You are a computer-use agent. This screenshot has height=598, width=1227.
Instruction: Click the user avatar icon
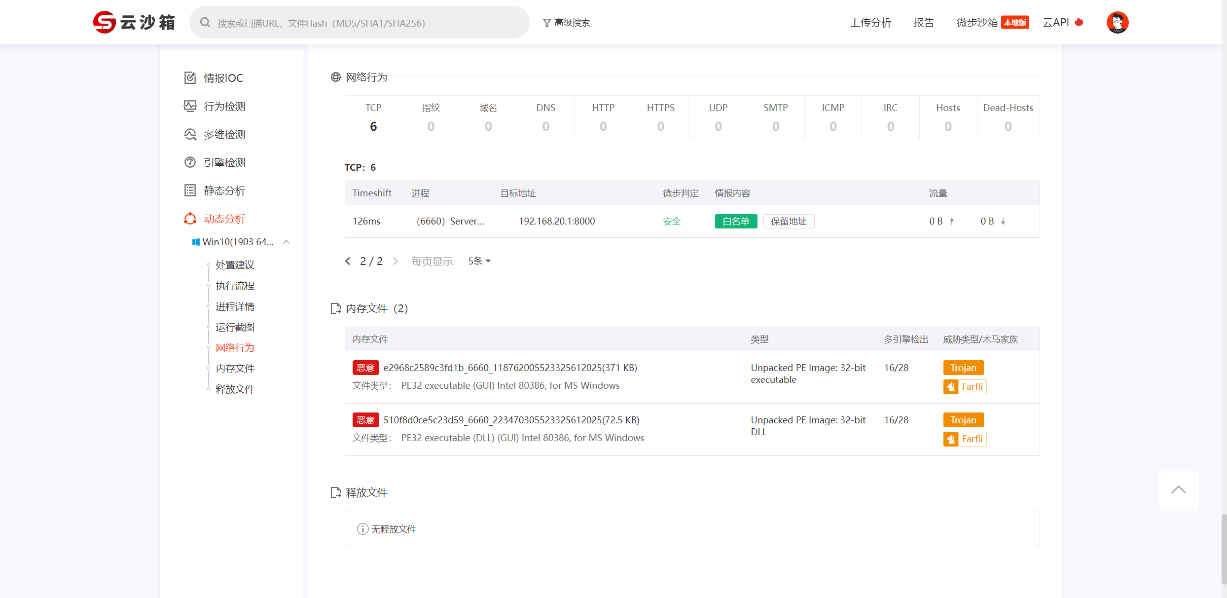pyautogui.click(x=1117, y=23)
